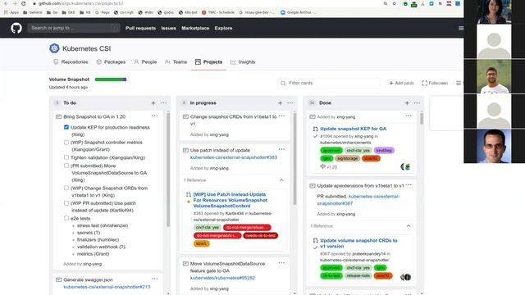The image size is (525, 295).
Task: Open the GitHub home logo
Action: tap(16, 28)
